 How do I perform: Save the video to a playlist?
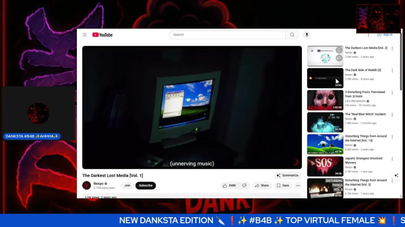click(x=283, y=185)
